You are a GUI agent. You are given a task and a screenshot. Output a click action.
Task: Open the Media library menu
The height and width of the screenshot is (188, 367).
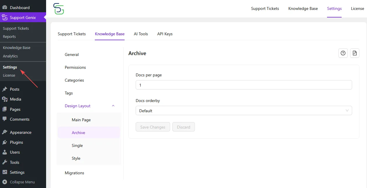click(x=15, y=99)
